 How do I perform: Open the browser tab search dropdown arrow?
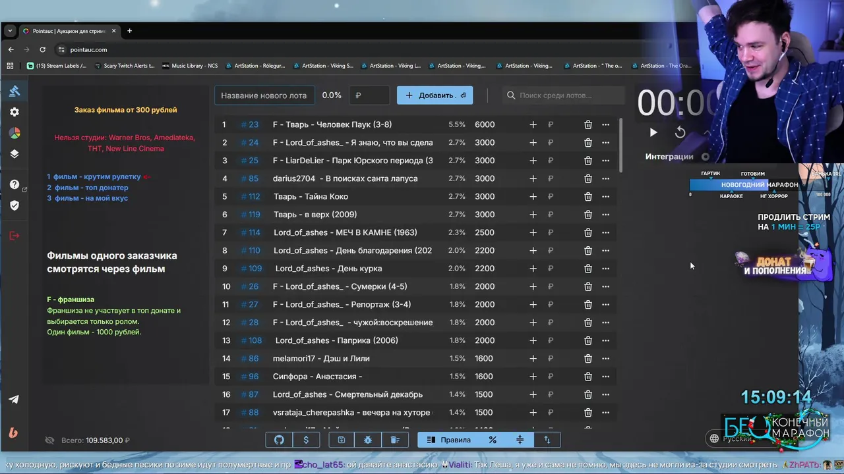10,31
